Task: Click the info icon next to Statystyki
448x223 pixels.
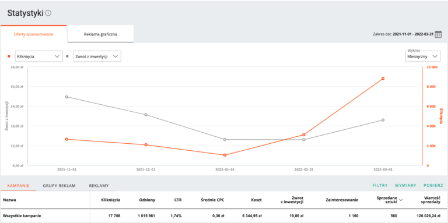Action: [x=48, y=13]
